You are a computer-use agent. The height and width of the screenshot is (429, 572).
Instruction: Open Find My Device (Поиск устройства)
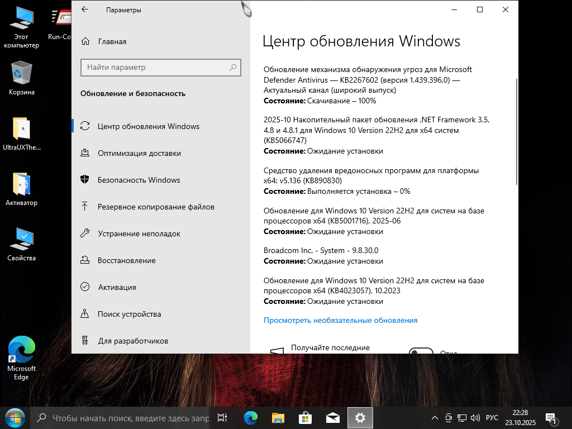tap(129, 314)
